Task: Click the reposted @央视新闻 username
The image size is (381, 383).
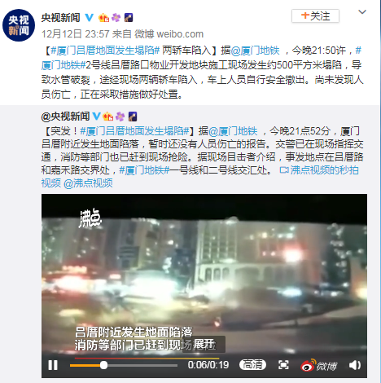Action: click(65, 117)
